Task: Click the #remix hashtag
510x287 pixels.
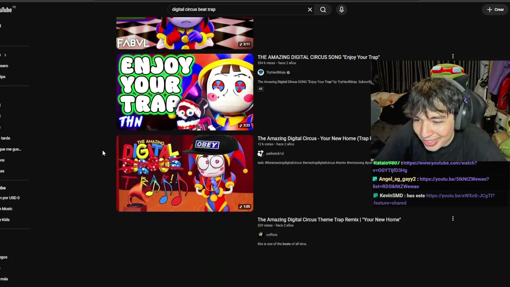Action: click(341, 163)
